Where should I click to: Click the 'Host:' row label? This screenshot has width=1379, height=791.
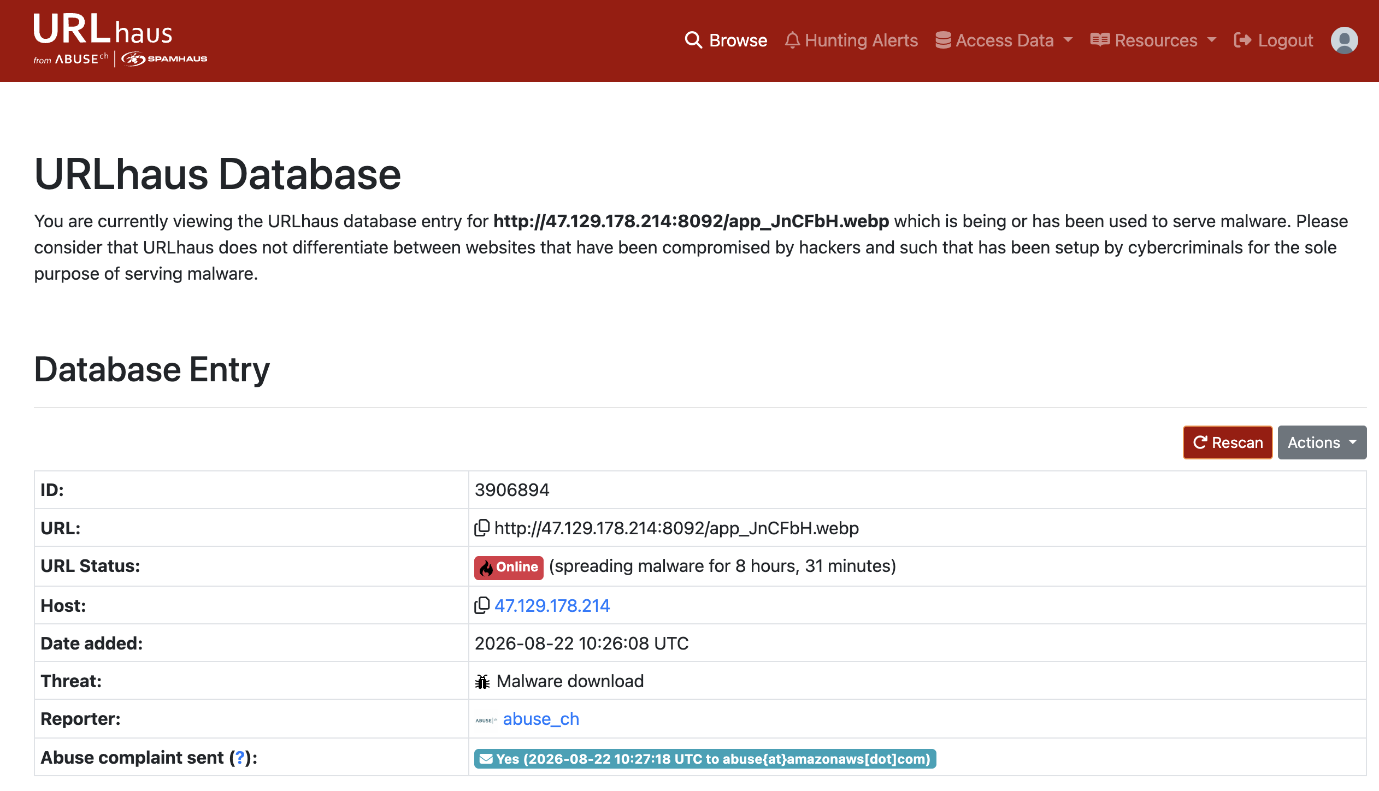click(63, 606)
